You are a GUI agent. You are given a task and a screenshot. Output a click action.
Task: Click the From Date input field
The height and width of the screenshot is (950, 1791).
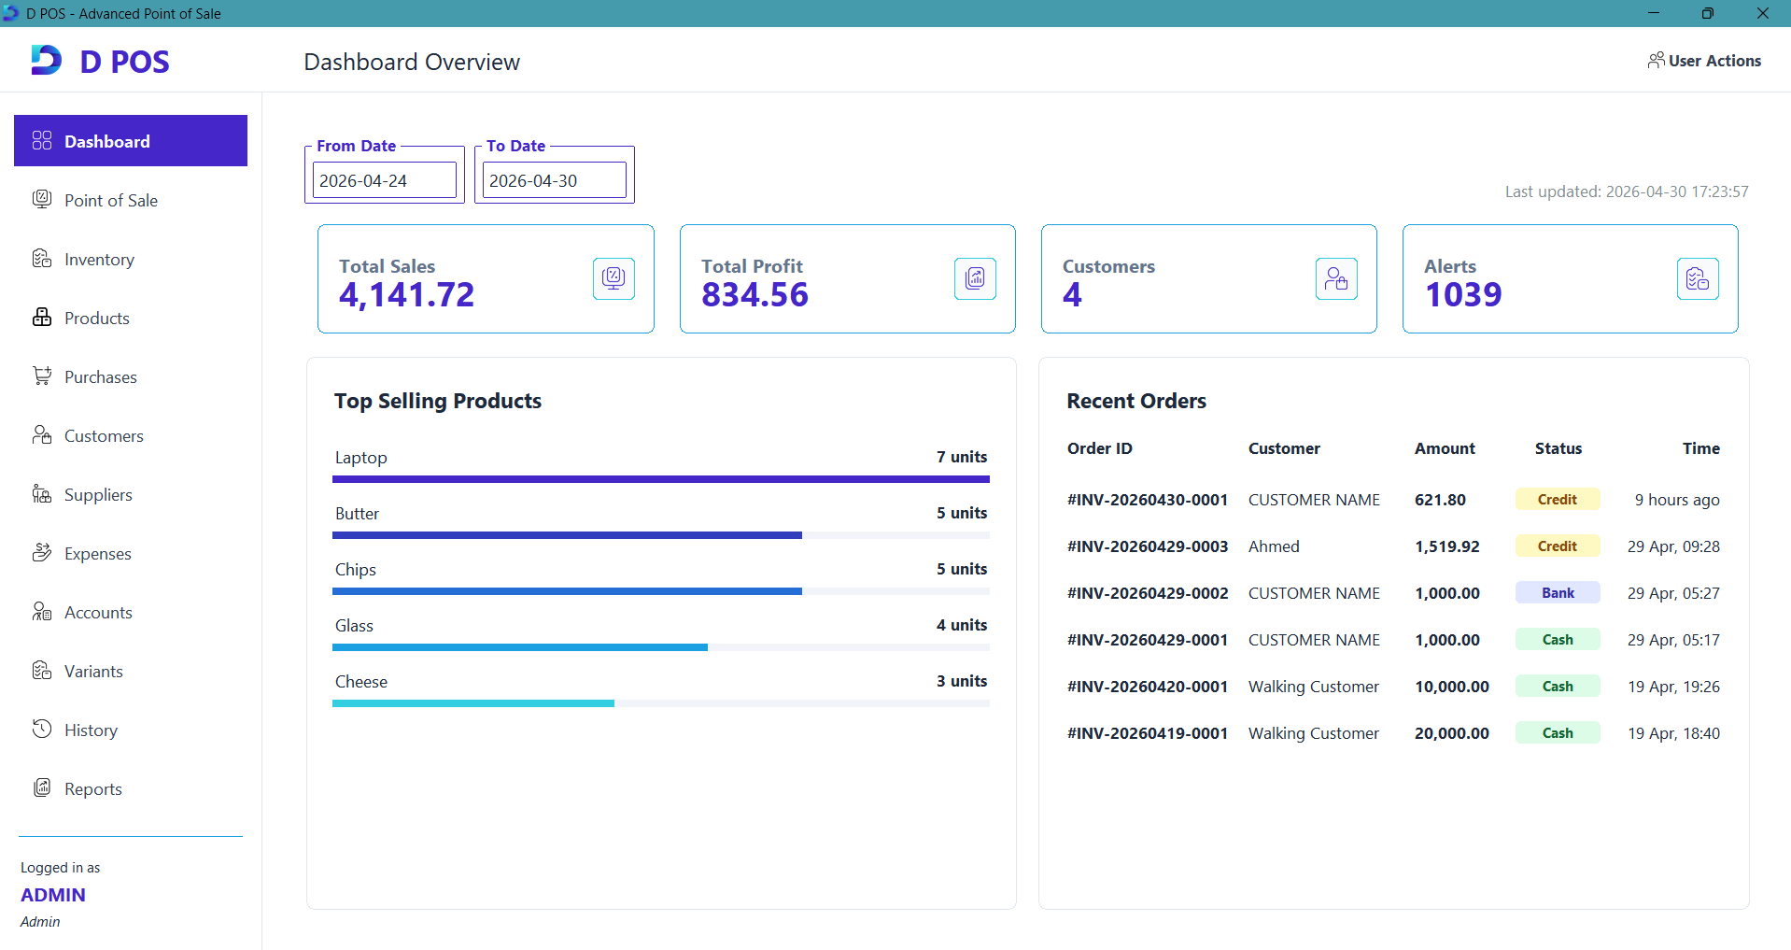(x=385, y=180)
